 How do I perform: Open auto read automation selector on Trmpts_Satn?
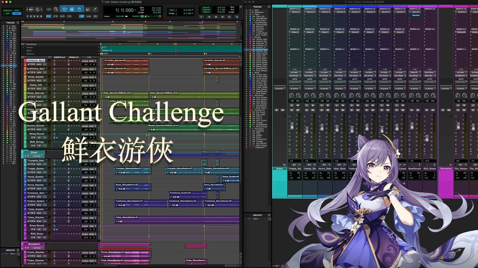click(x=295, y=82)
